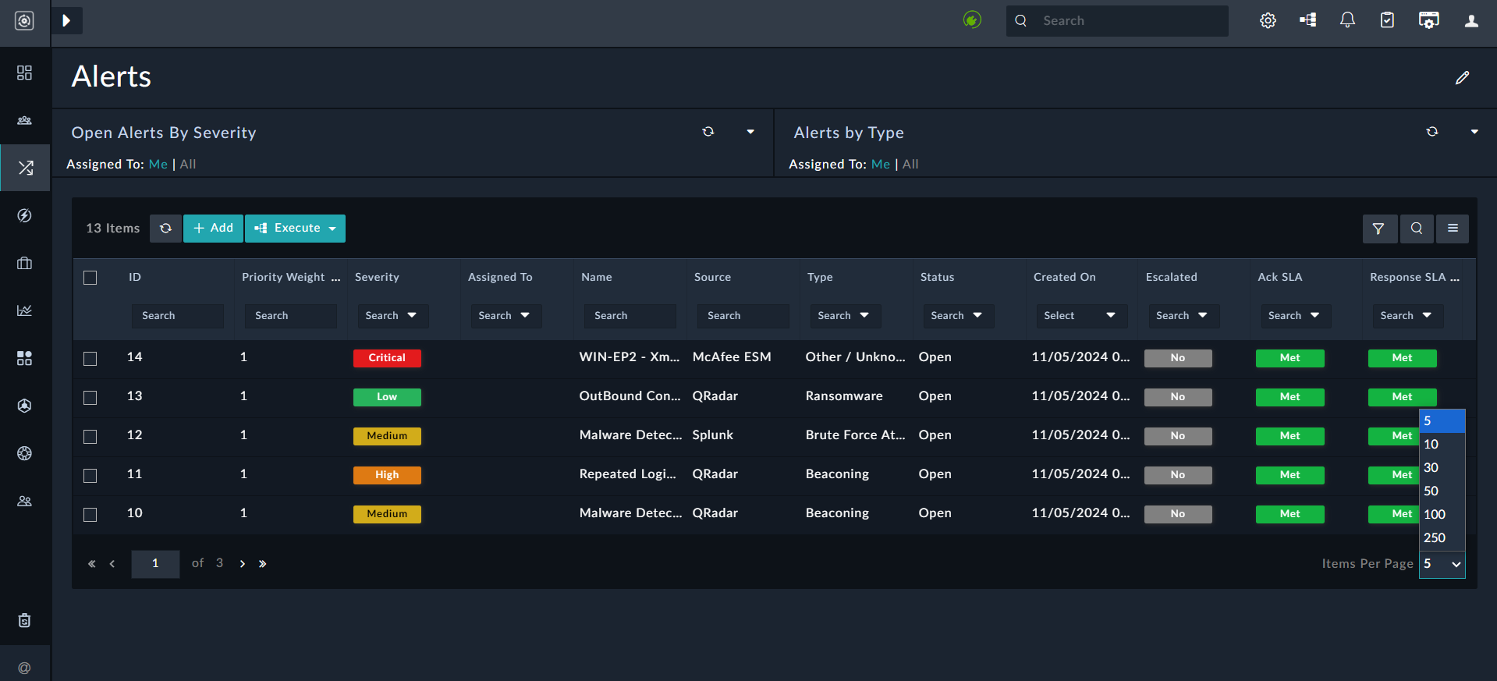The width and height of the screenshot is (1497, 681).
Task: Choose 5 items per page option
Action: tap(1442, 421)
